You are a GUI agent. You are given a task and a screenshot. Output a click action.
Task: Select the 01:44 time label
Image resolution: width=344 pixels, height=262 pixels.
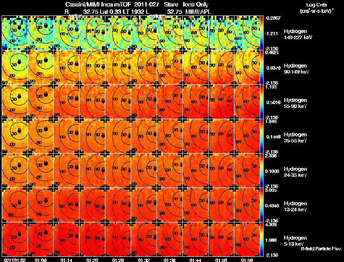click(x=196, y=260)
